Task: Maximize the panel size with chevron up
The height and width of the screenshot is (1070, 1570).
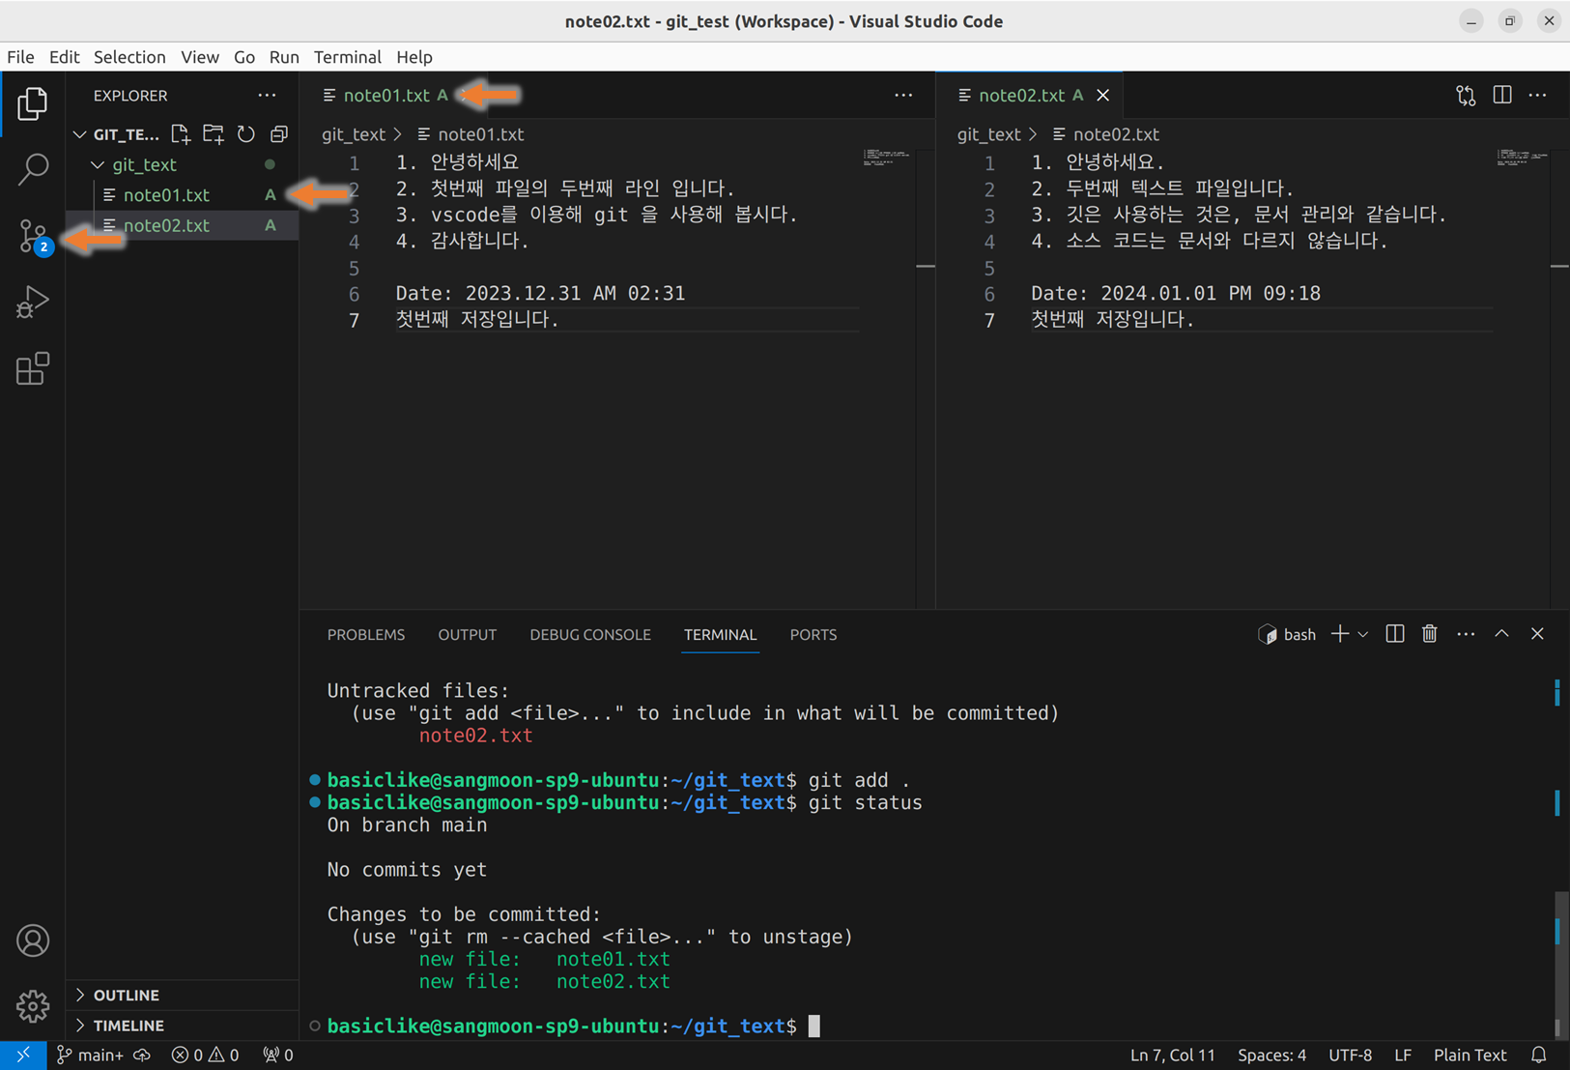Action: [1501, 634]
